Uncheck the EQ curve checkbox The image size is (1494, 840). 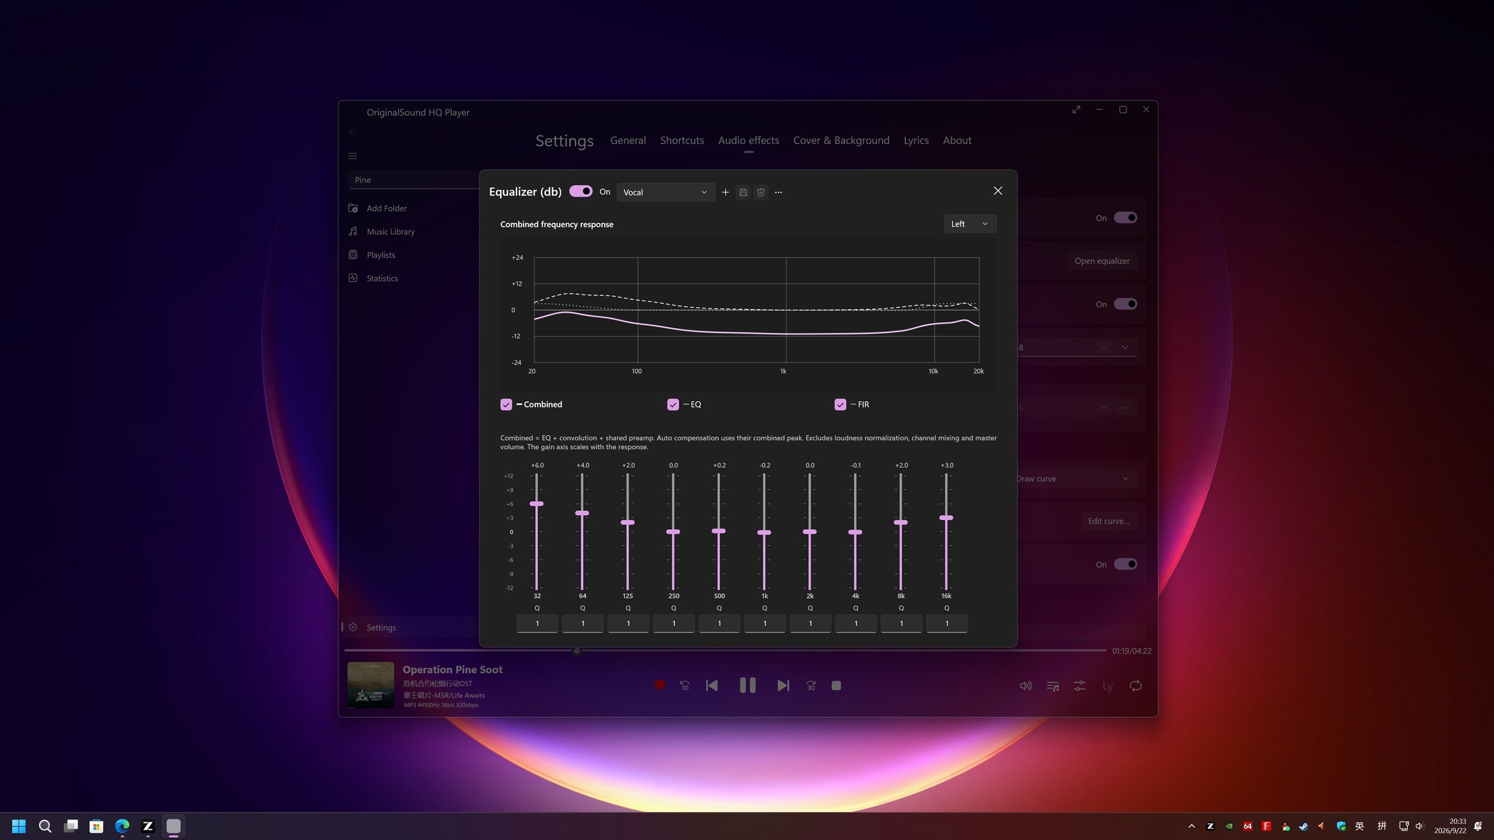click(673, 404)
